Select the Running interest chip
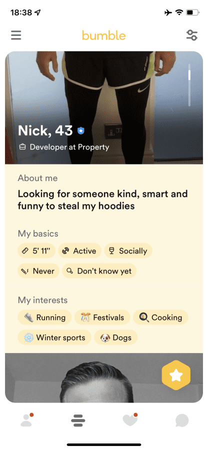The height and width of the screenshot is (450, 208). tap(45, 317)
